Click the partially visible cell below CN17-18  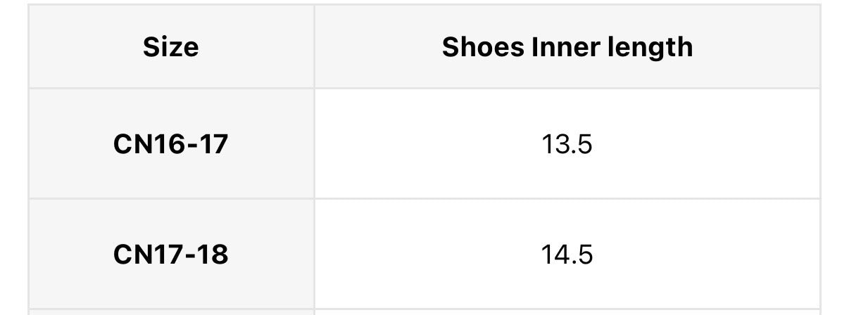[x=170, y=311]
